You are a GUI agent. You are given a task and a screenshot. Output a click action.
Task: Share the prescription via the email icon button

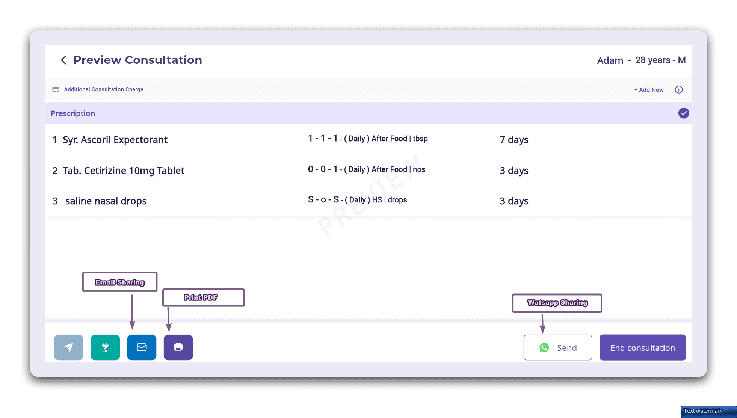(142, 347)
